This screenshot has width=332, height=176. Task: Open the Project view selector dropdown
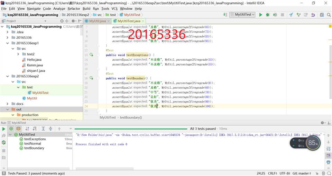pos(45,21)
